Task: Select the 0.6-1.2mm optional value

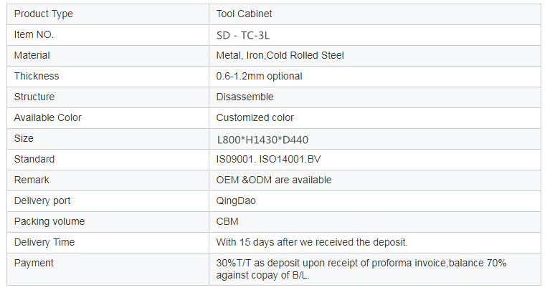Action: click(x=259, y=76)
